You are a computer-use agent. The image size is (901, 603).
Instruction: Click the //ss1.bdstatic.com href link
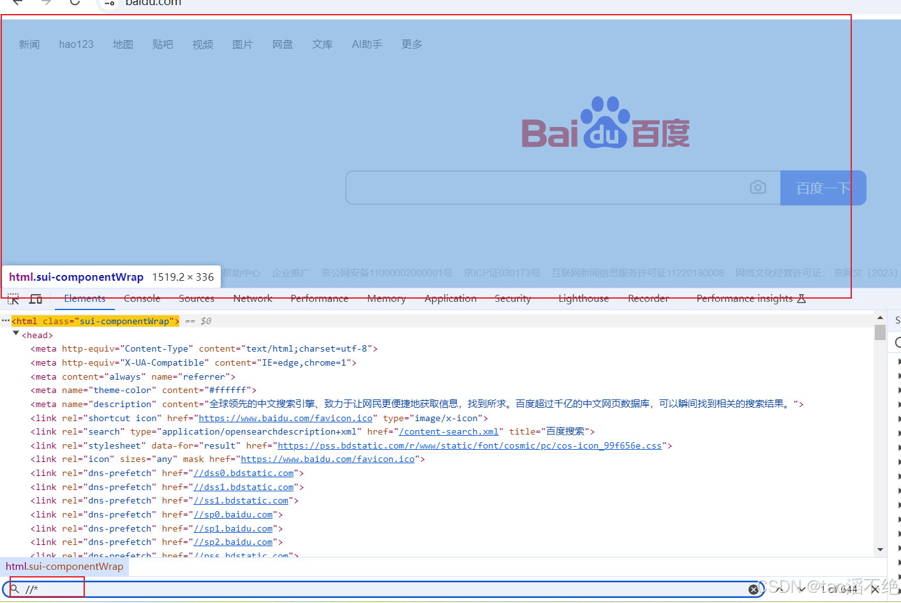tap(241, 501)
